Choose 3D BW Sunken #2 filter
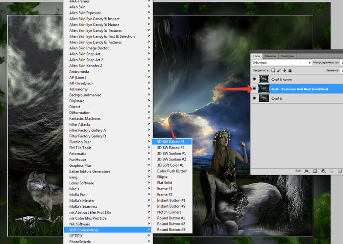Screen dimensions: 343x244 [171, 159]
